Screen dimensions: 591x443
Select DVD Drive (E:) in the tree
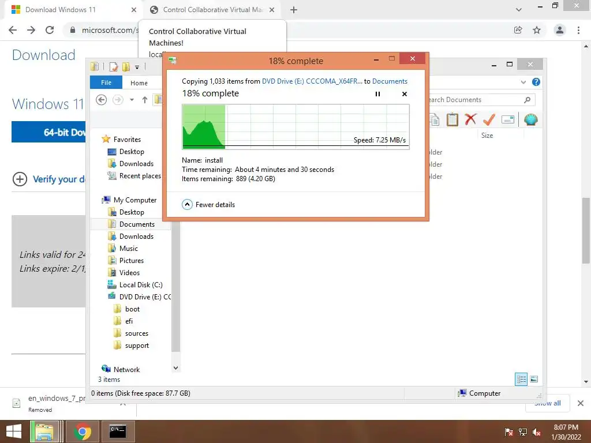point(145,297)
